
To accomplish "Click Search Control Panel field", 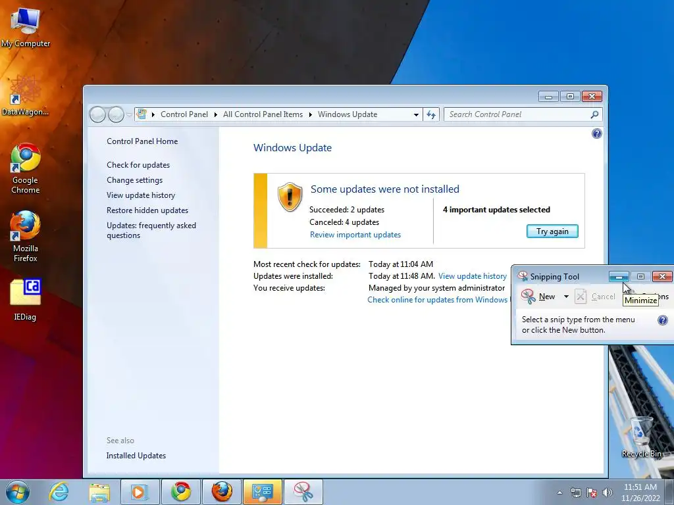I will (523, 114).
